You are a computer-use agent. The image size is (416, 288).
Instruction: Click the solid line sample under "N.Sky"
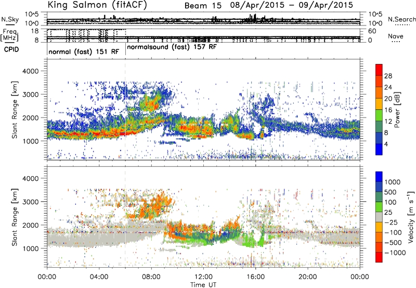coord(10,24)
